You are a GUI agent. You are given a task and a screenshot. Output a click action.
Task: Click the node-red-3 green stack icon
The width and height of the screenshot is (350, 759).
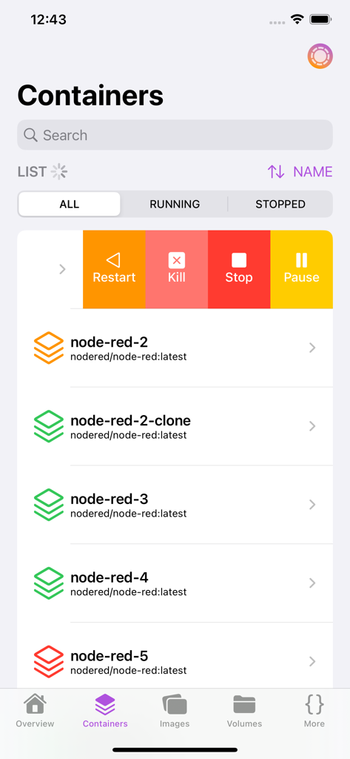coord(49,504)
